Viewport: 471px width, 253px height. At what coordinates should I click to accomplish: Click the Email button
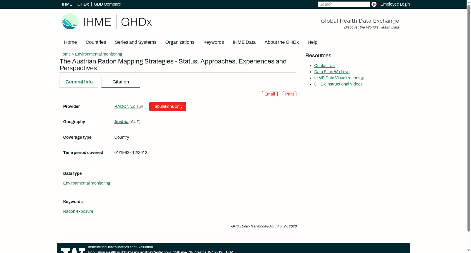click(x=270, y=94)
